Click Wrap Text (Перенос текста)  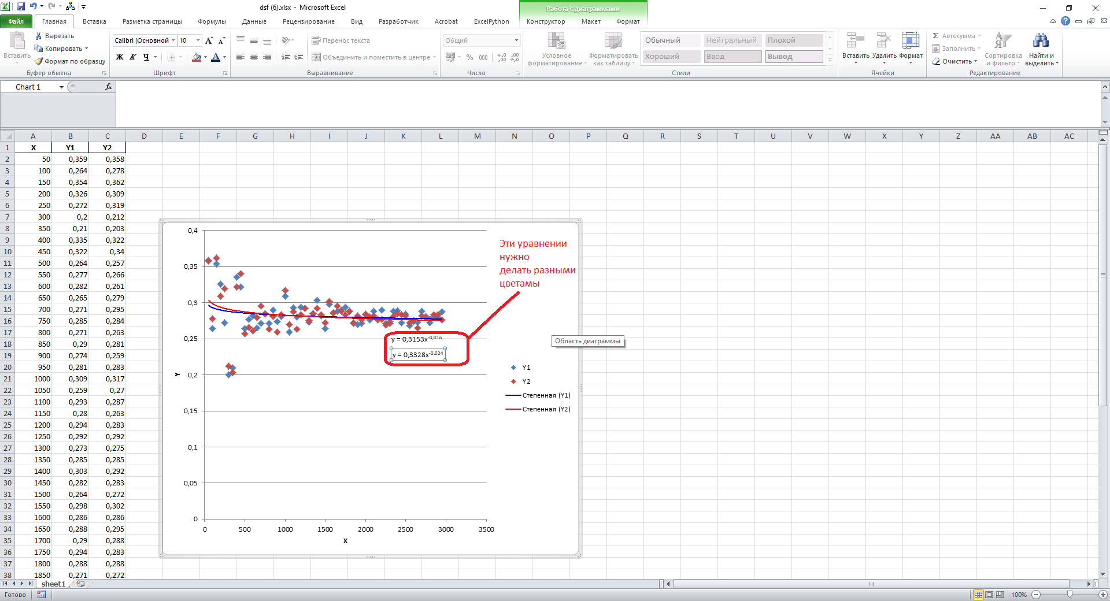[341, 40]
